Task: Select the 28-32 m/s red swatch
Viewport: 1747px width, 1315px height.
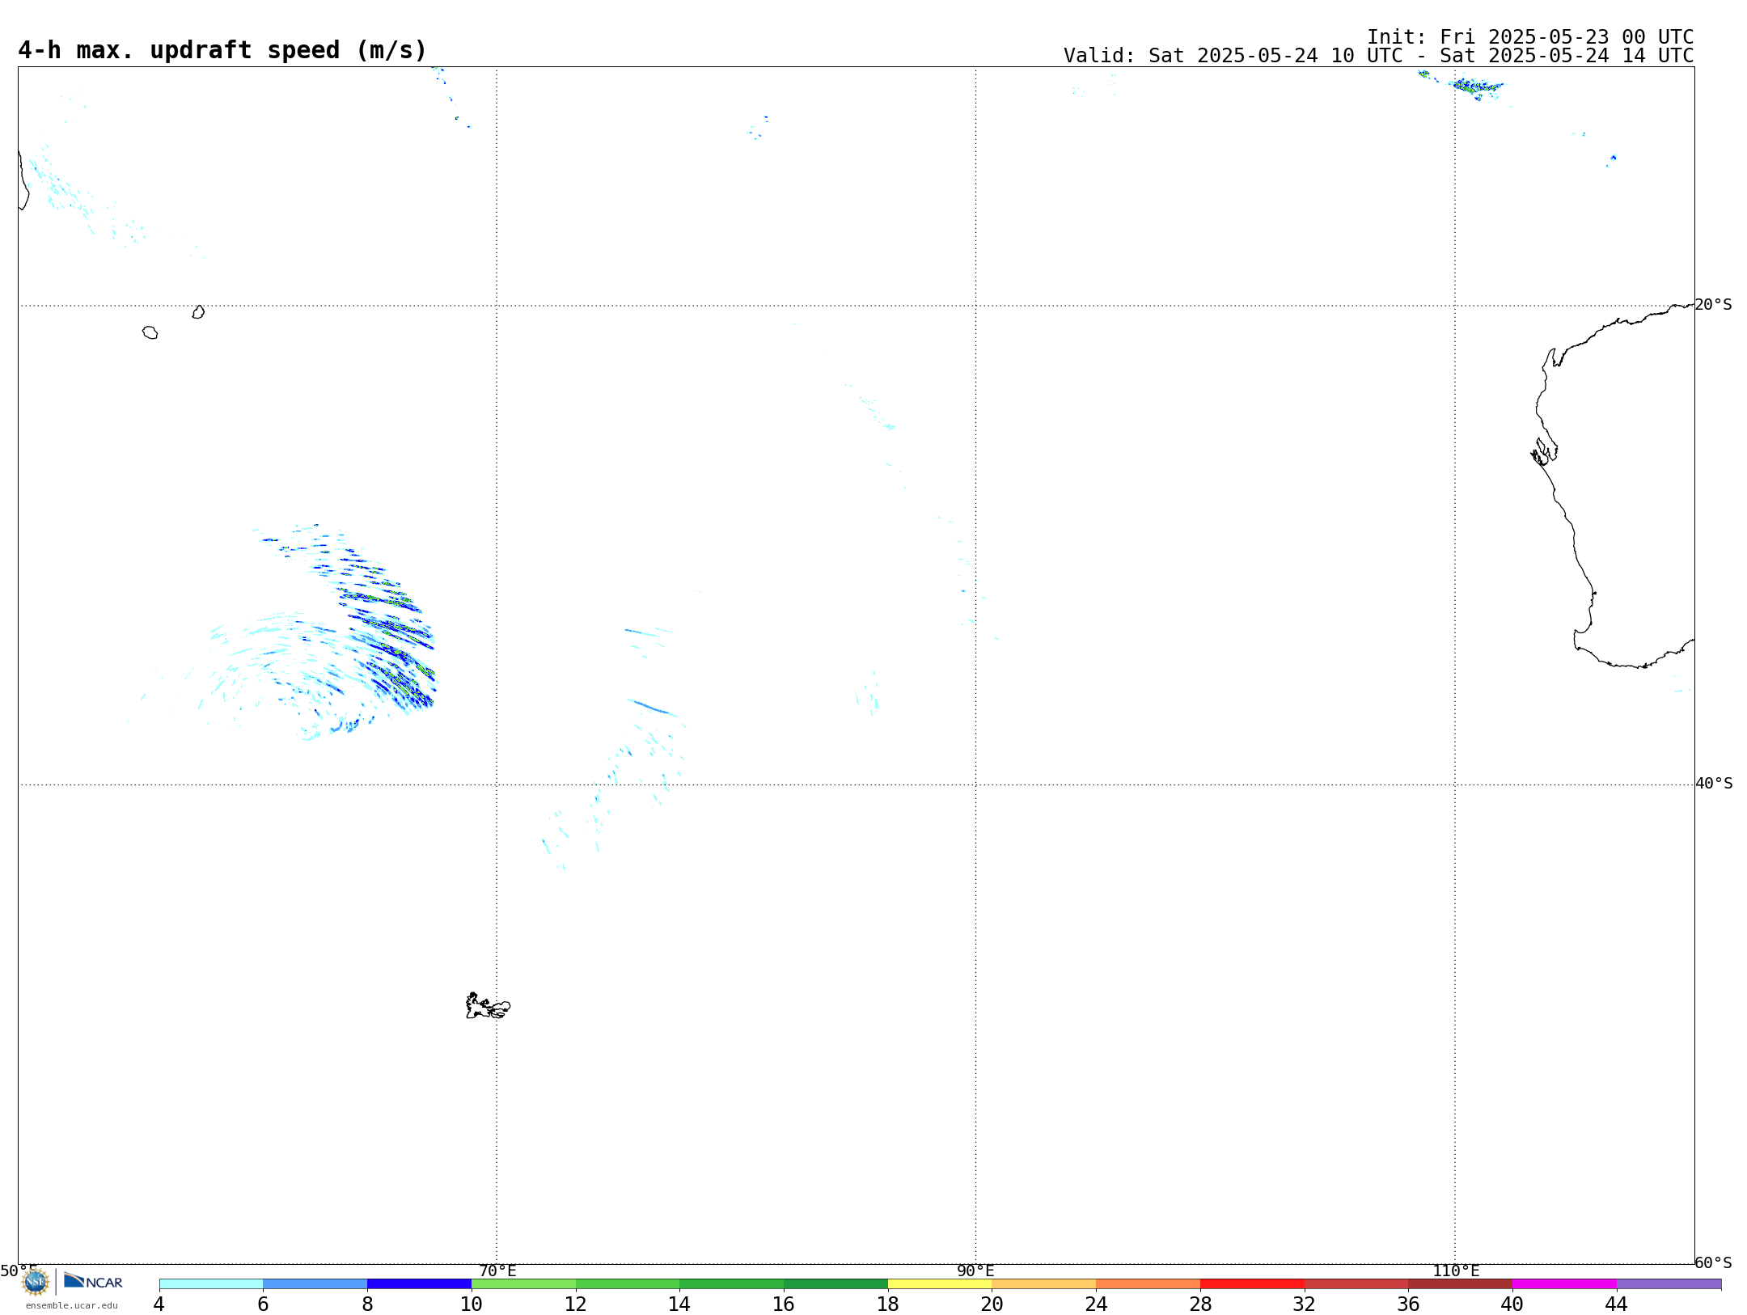Action: [1252, 1283]
